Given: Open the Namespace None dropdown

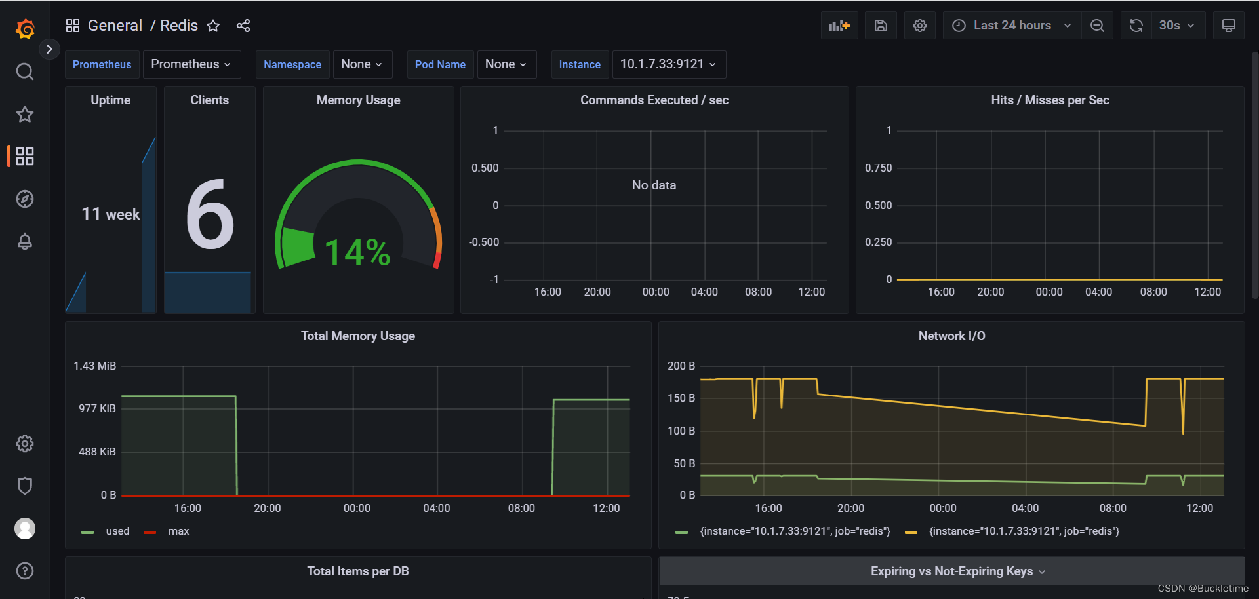Looking at the screenshot, I should [x=363, y=64].
